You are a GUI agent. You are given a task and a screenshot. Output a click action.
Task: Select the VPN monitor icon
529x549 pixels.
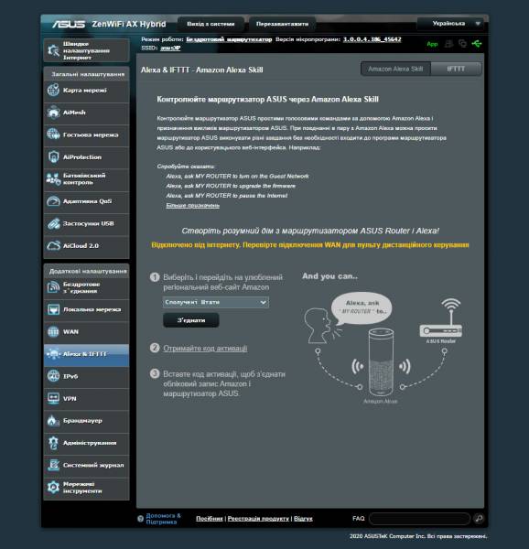[x=53, y=398]
